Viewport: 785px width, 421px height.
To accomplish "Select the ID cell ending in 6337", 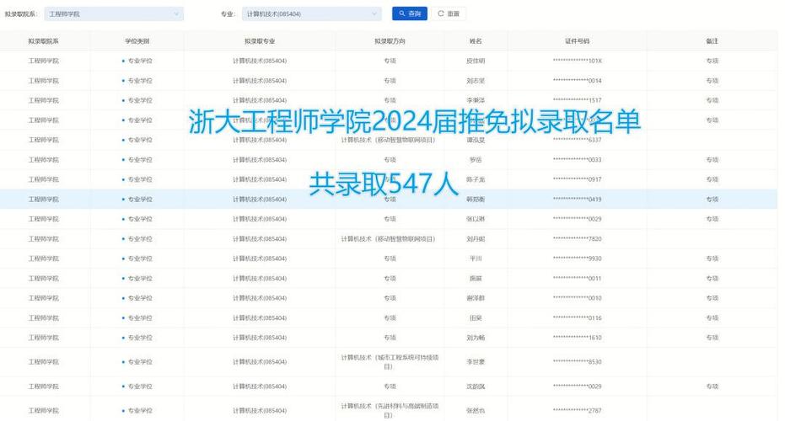I will [578, 140].
